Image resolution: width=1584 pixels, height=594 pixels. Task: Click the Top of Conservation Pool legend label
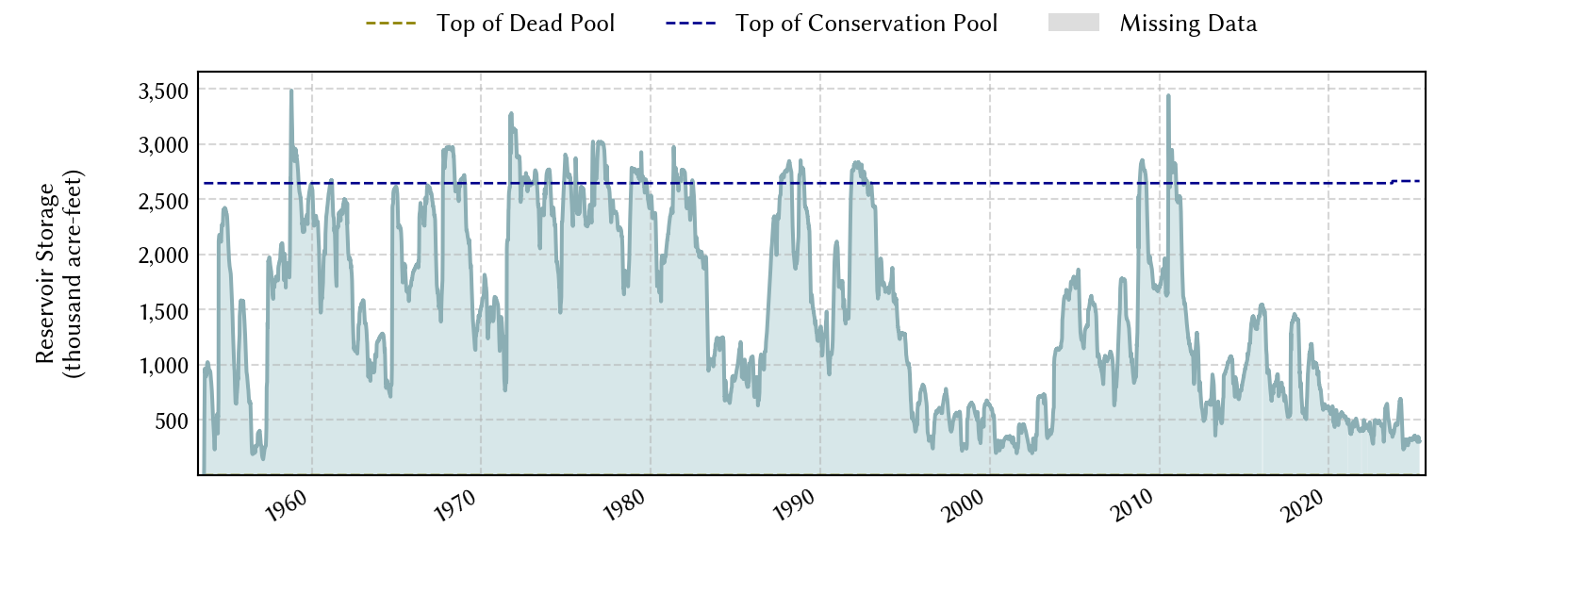pyautogui.click(x=866, y=24)
